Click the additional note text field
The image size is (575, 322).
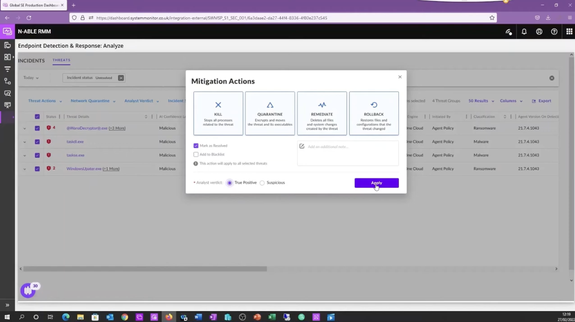coord(348,153)
